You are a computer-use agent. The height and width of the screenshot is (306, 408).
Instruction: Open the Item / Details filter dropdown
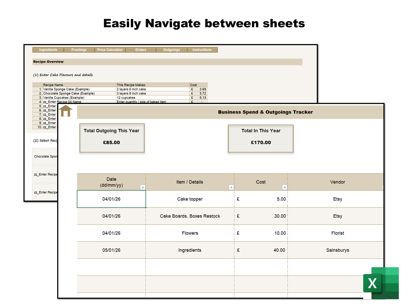click(x=231, y=187)
